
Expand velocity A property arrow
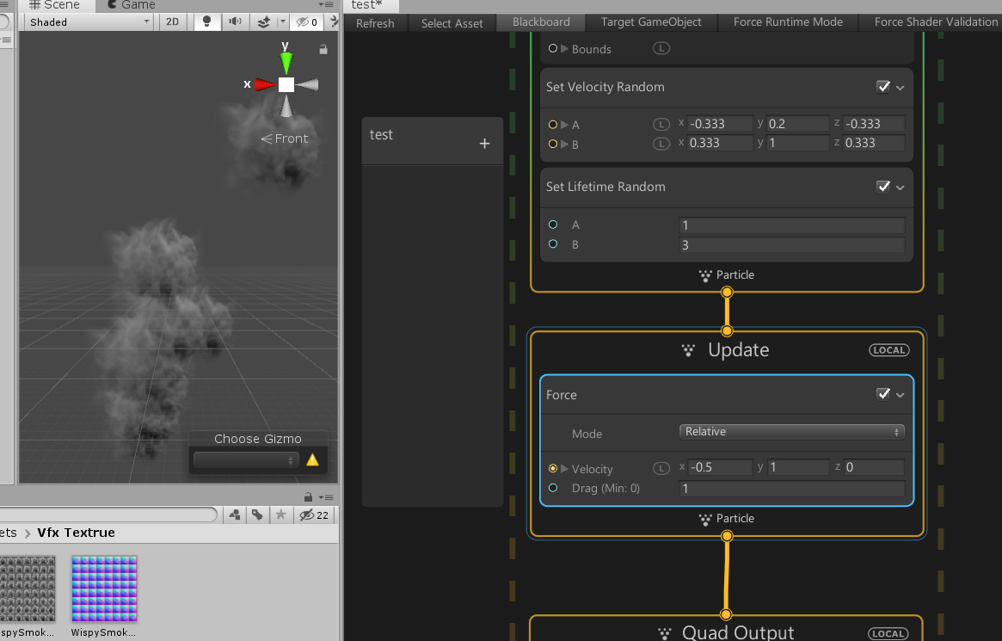564,125
